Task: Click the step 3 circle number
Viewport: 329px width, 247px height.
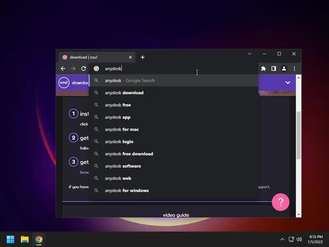Action: [x=74, y=162]
